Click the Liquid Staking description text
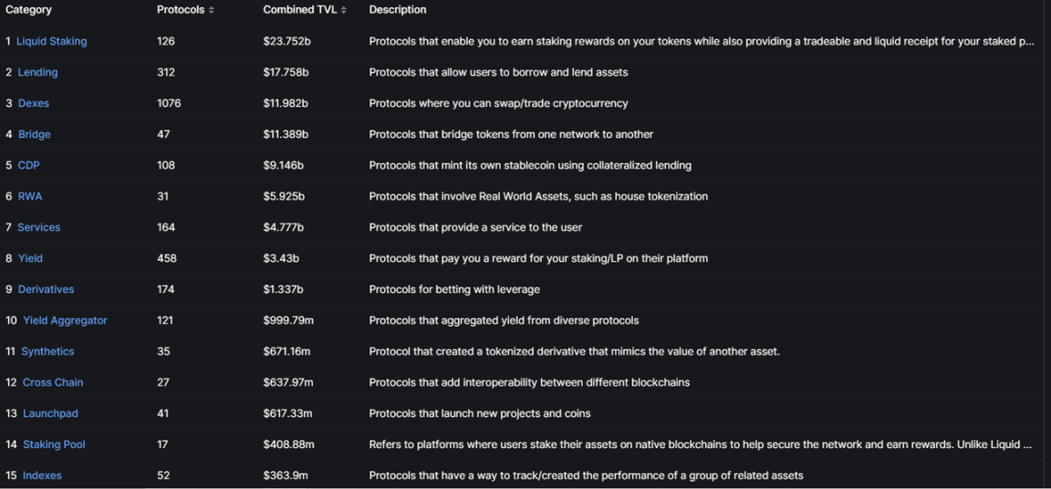 coord(701,41)
